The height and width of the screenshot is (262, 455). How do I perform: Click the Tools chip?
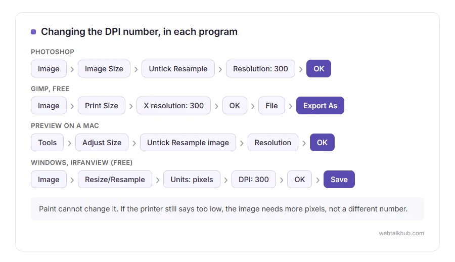(x=48, y=142)
